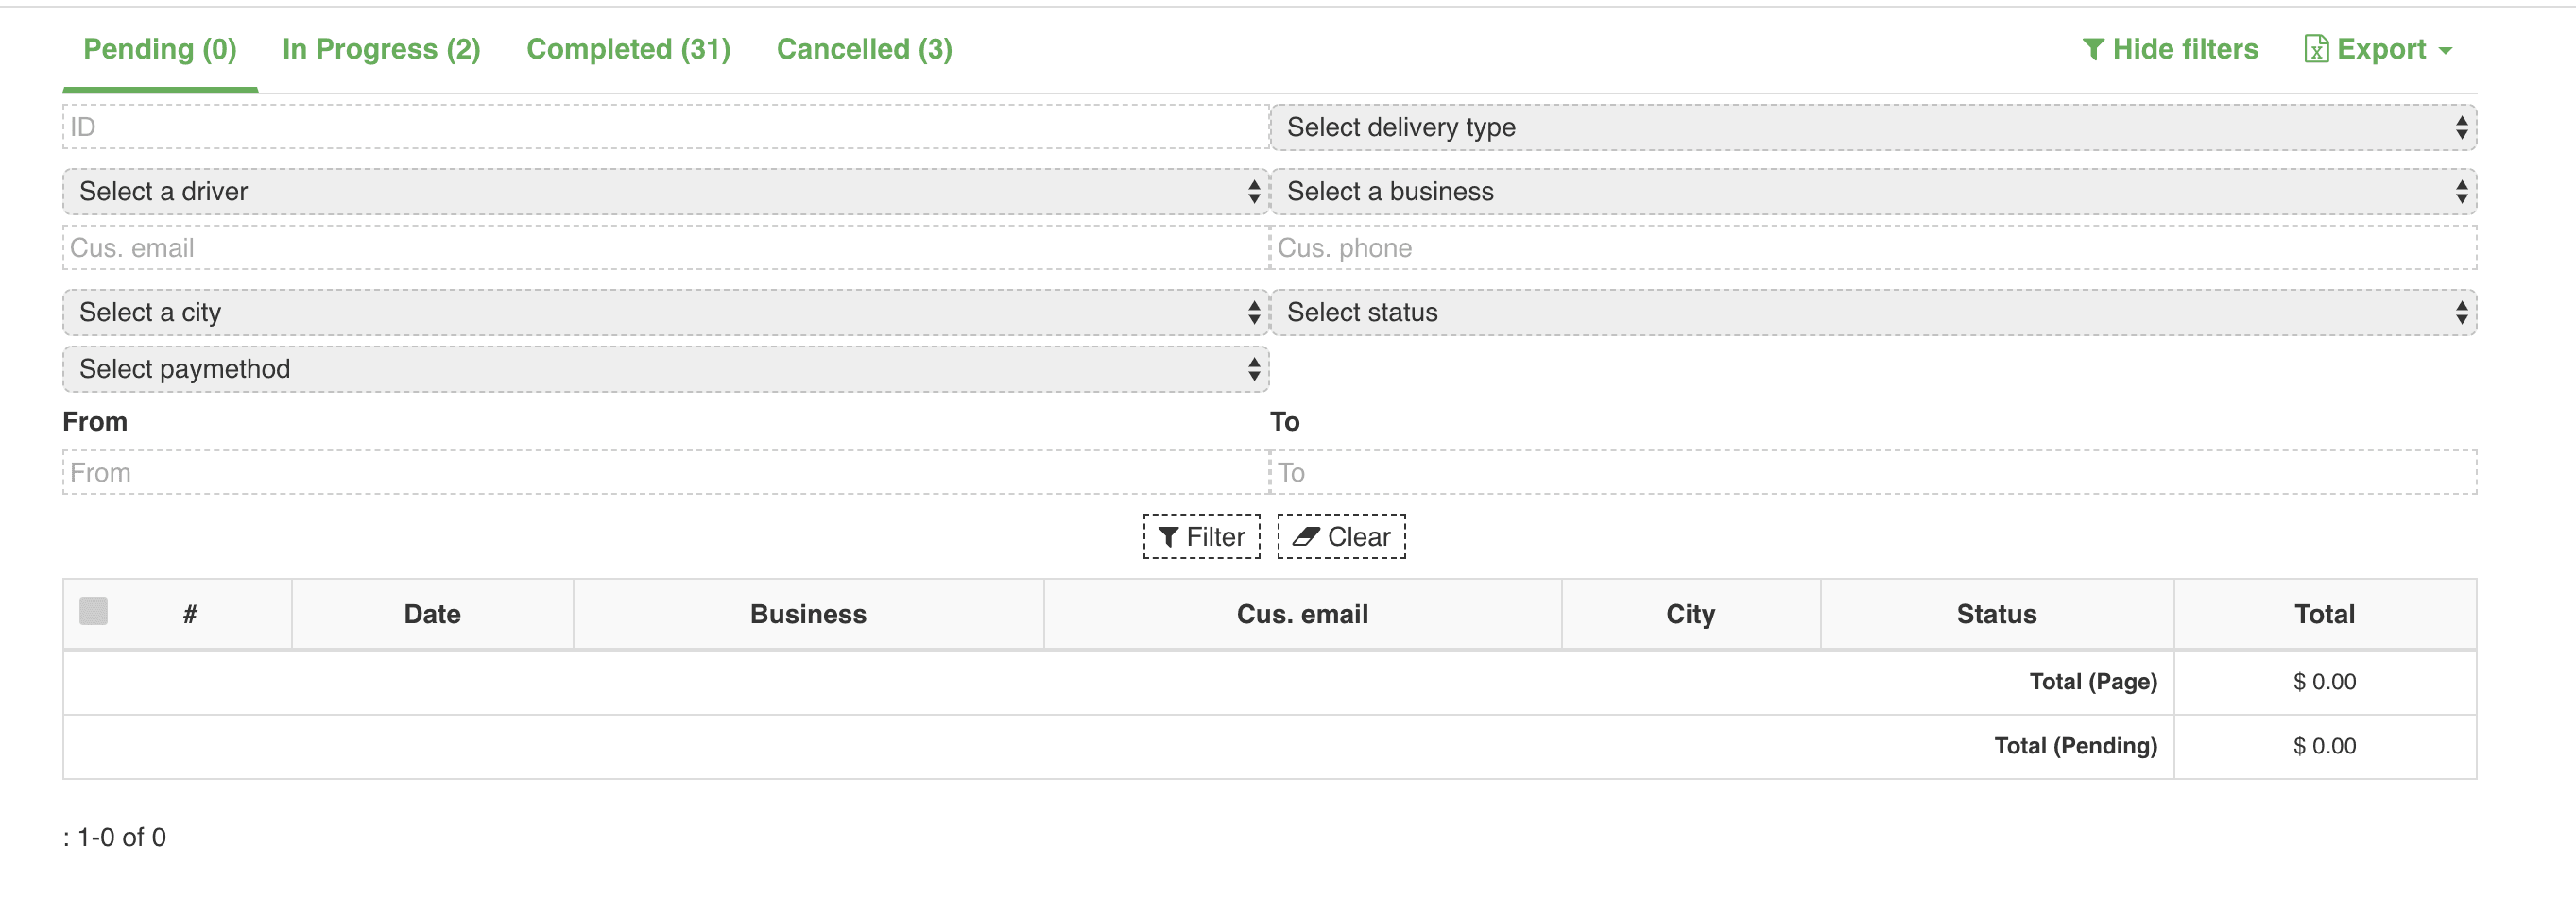The width and height of the screenshot is (2576, 897).
Task: Click the caret arrow next to Export
Action: click(2445, 51)
